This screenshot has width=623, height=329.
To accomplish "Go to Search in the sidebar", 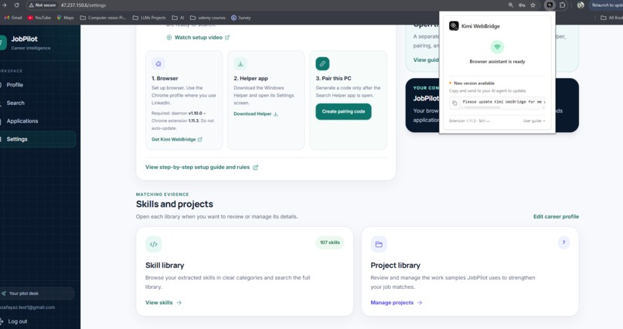I will 15,103.
